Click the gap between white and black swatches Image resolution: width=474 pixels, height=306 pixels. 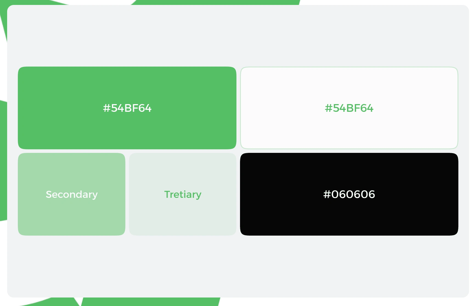pos(349,151)
